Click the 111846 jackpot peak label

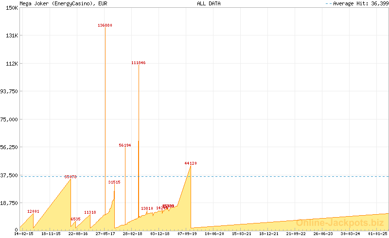(139, 63)
